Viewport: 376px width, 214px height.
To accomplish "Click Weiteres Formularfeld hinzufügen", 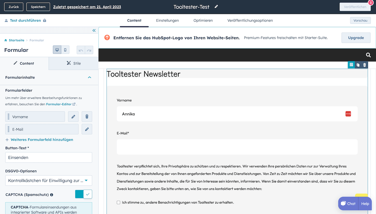I will [39, 140].
